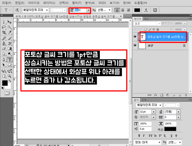The image size is (192, 146).
Task: Open font family dropdown in options bar
Action: coord(47,10)
